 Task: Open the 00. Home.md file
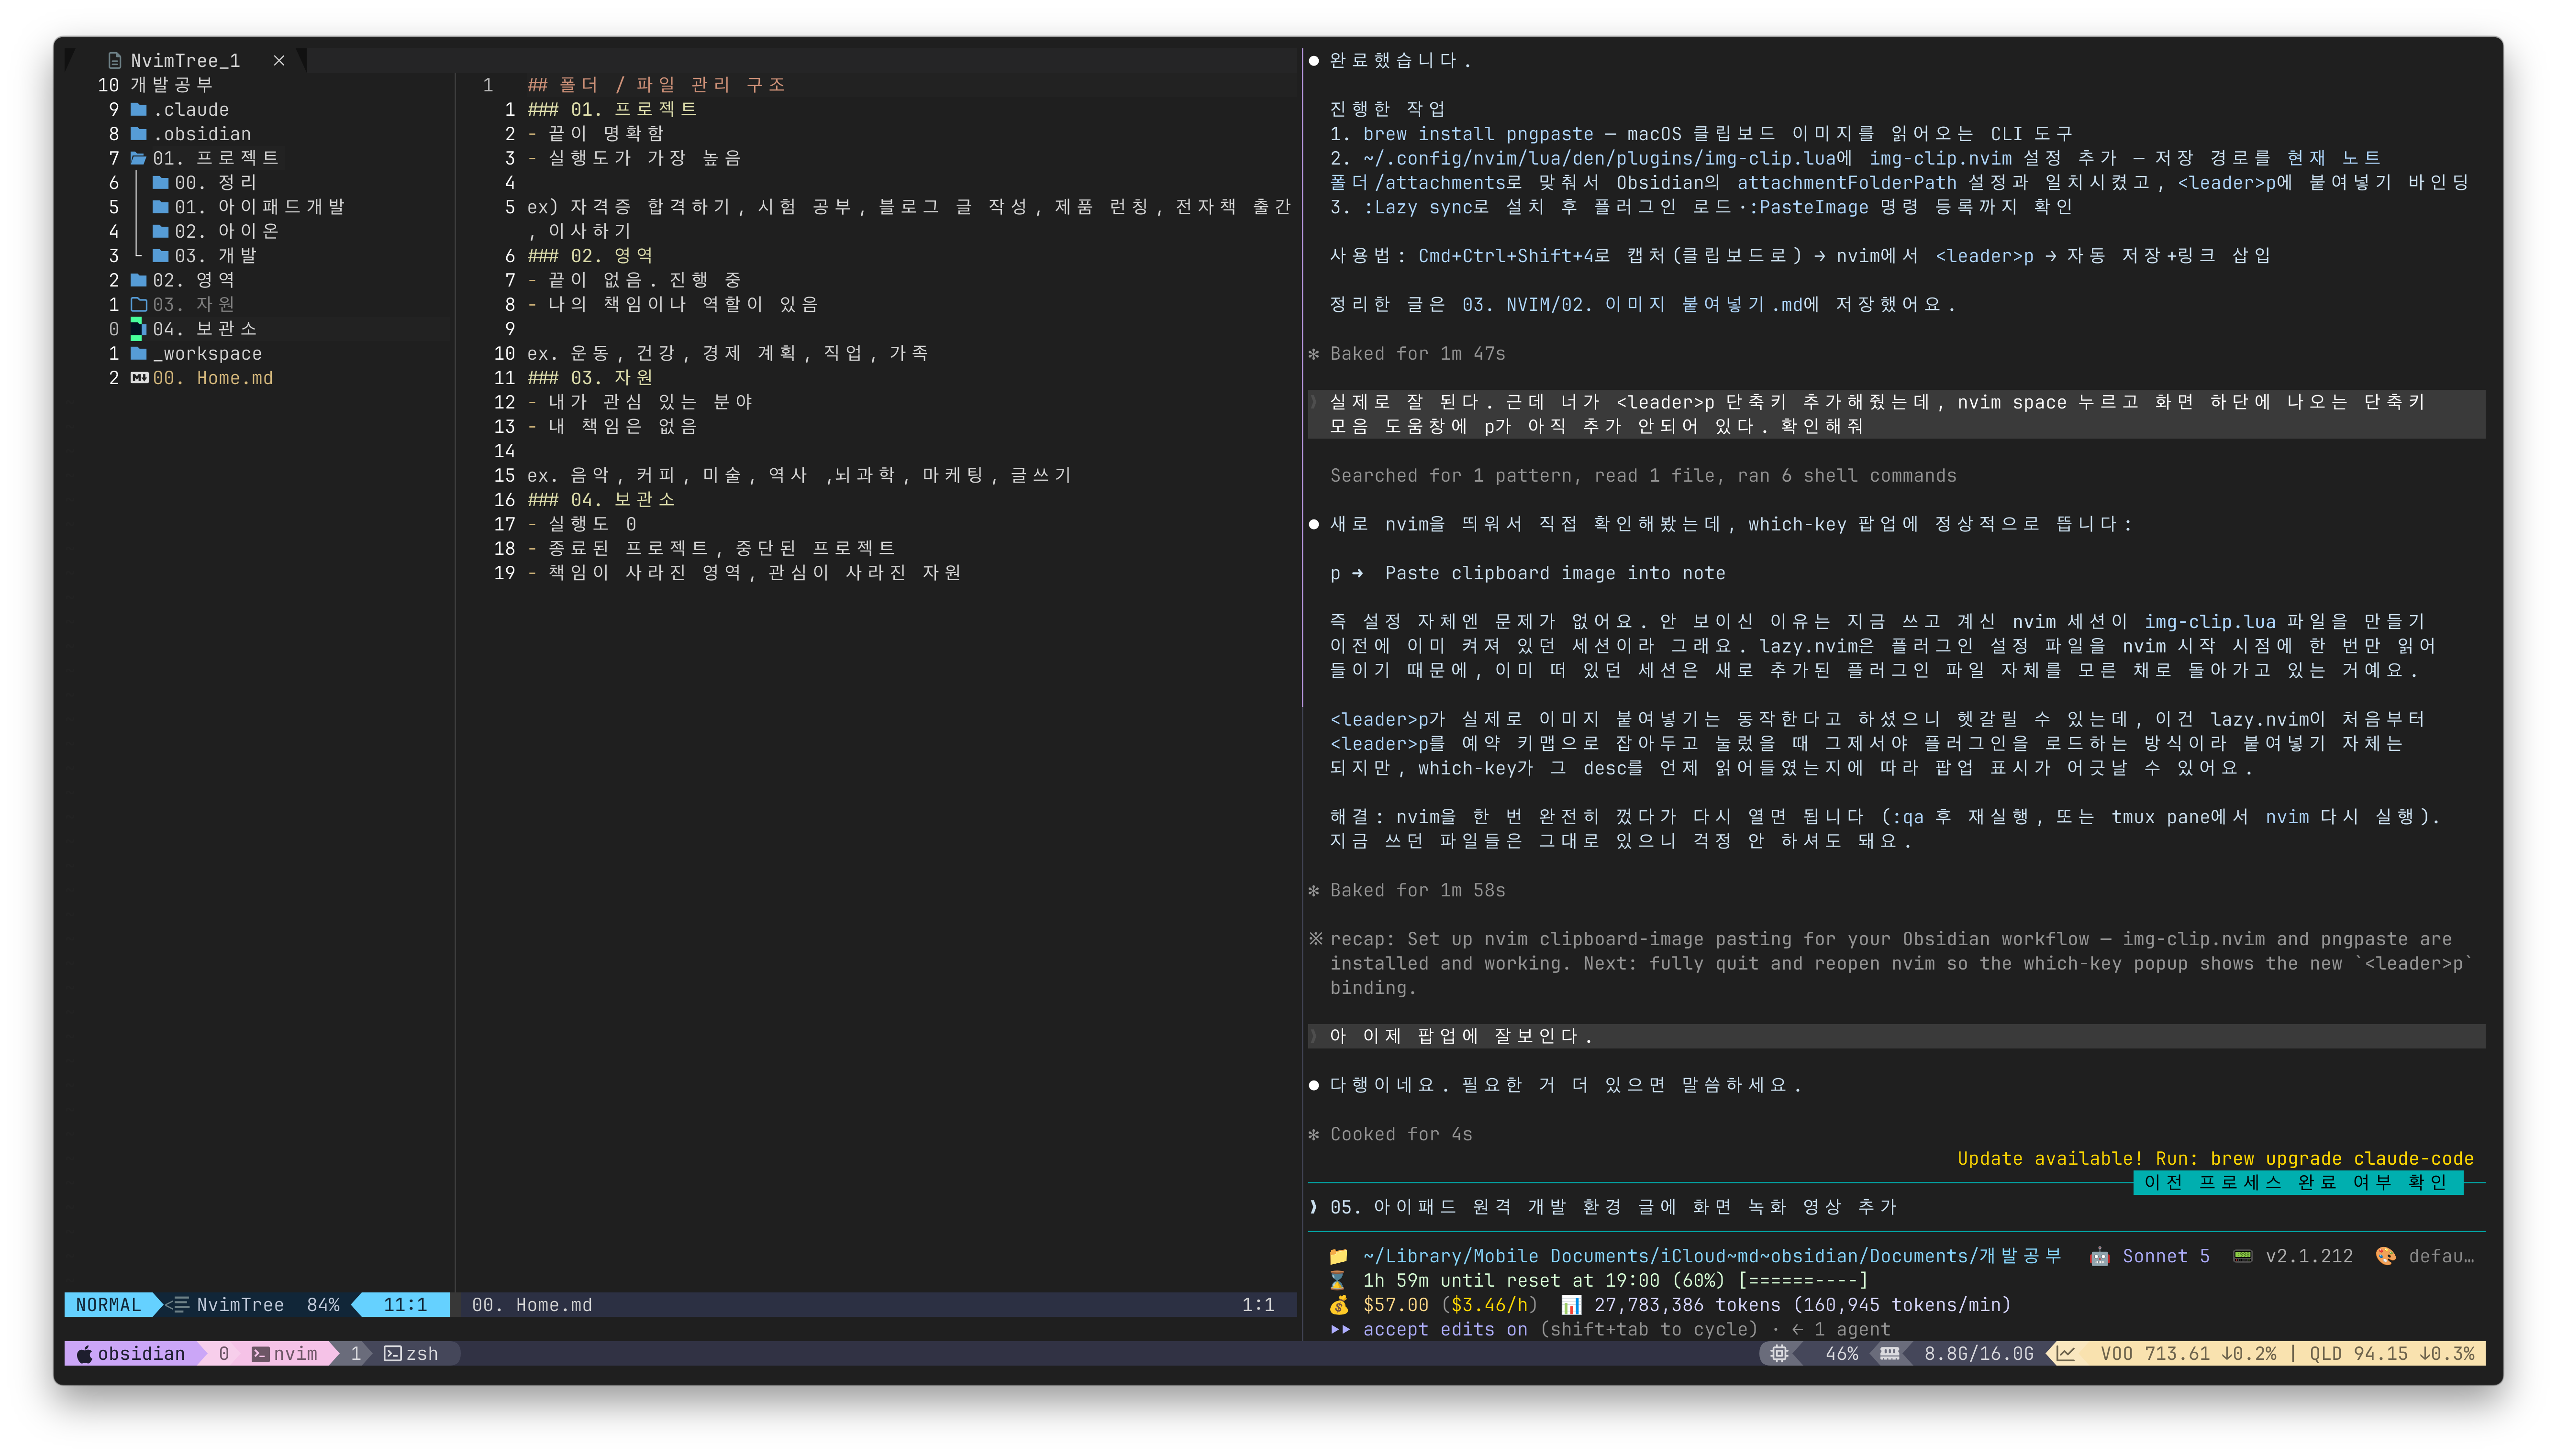213,378
